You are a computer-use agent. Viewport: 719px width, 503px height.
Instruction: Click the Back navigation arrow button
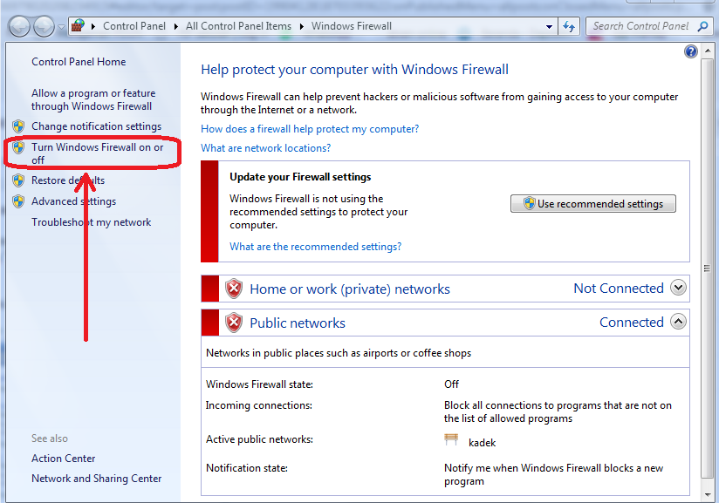pyautogui.click(x=19, y=26)
